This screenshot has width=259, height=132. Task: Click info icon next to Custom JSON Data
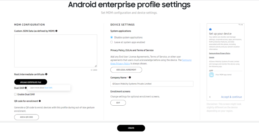[56, 31]
